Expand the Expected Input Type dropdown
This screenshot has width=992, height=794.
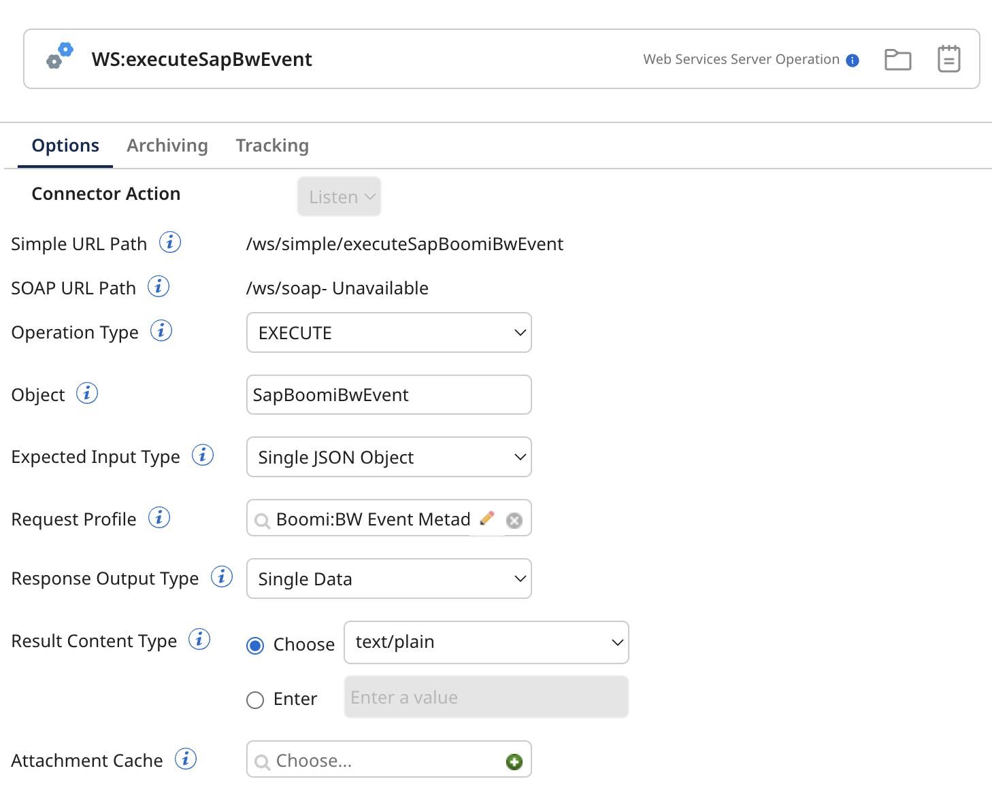(x=388, y=457)
